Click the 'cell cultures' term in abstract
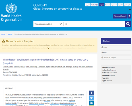 pyautogui.click(x=55, y=103)
